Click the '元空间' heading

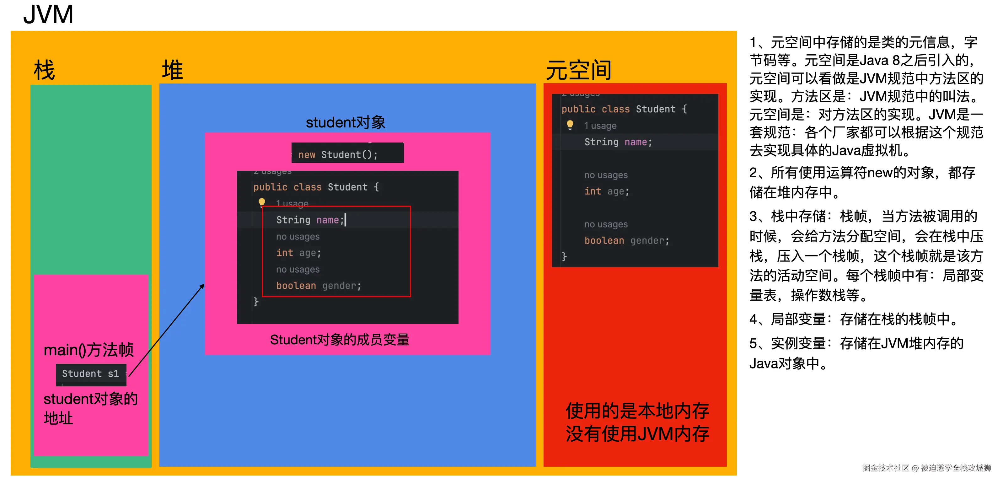pos(579,70)
